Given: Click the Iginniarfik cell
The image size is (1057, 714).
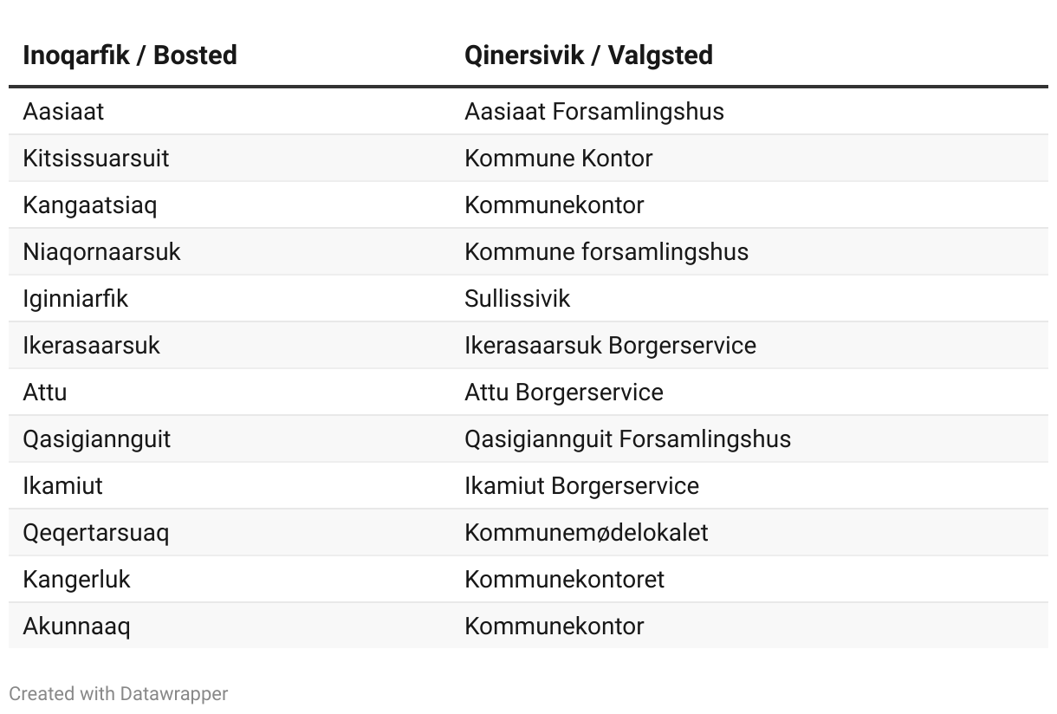Looking at the screenshot, I should point(75,299).
